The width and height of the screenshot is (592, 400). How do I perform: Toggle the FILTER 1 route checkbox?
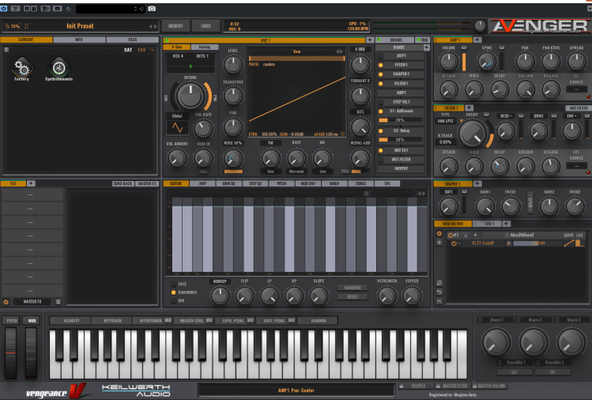click(x=379, y=82)
